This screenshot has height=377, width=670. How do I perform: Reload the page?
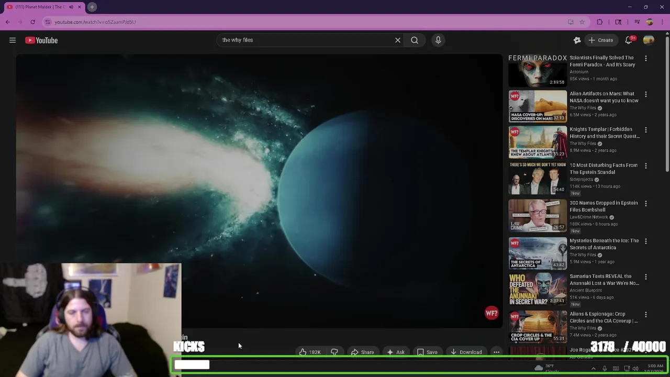pos(32,22)
